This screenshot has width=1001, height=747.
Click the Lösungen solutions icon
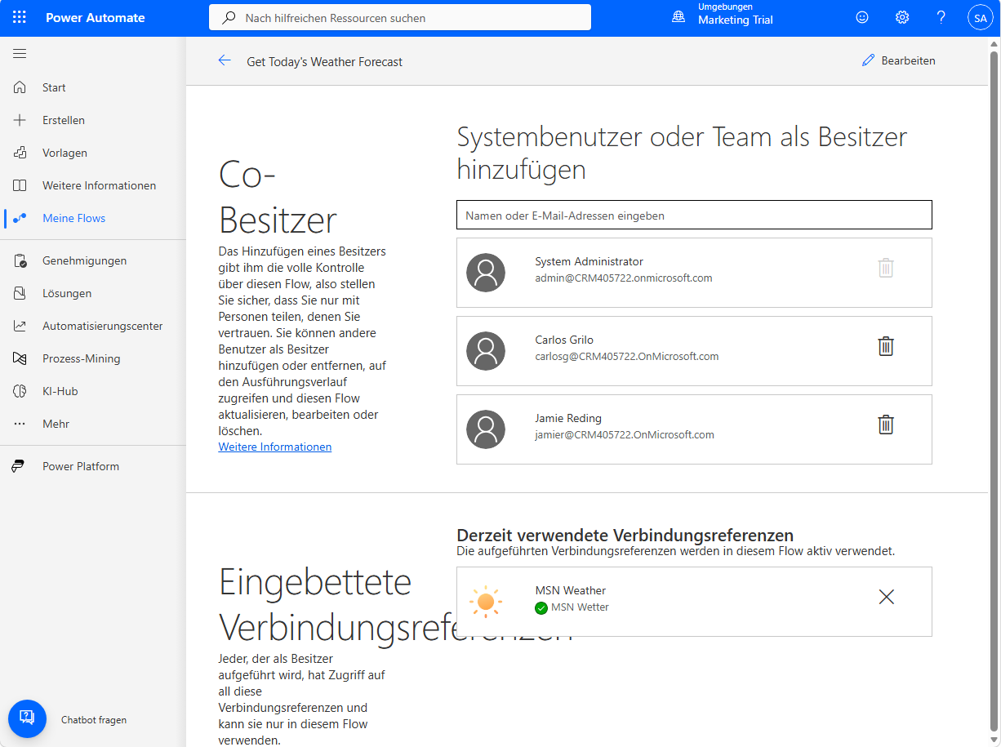(x=20, y=293)
